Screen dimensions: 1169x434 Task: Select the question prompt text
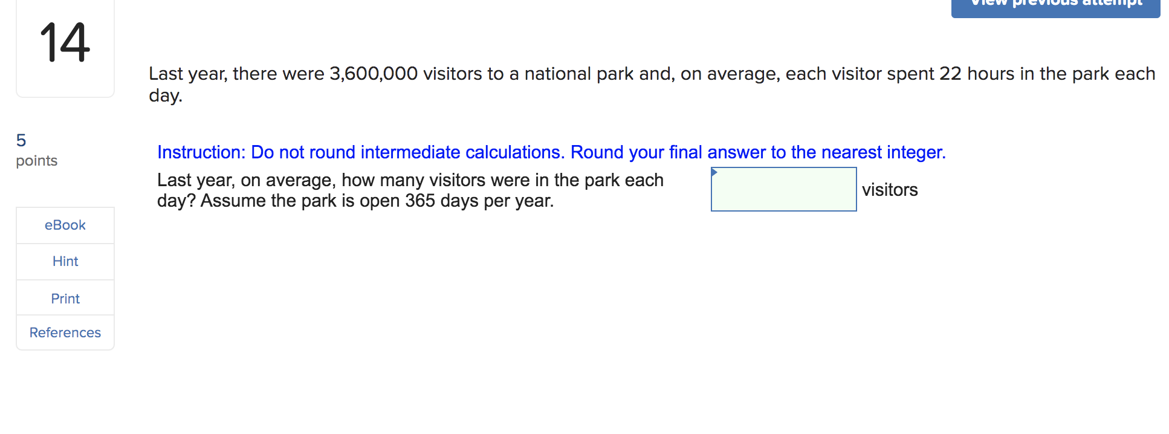[410, 190]
